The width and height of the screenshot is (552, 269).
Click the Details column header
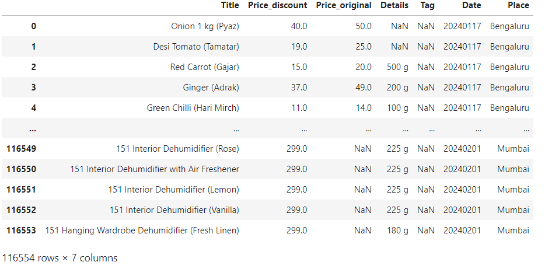click(x=394, y=5)
